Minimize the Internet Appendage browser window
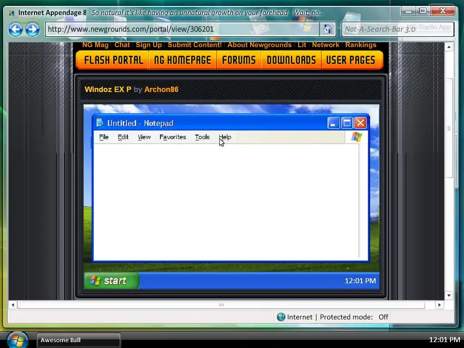 point(409,11)
